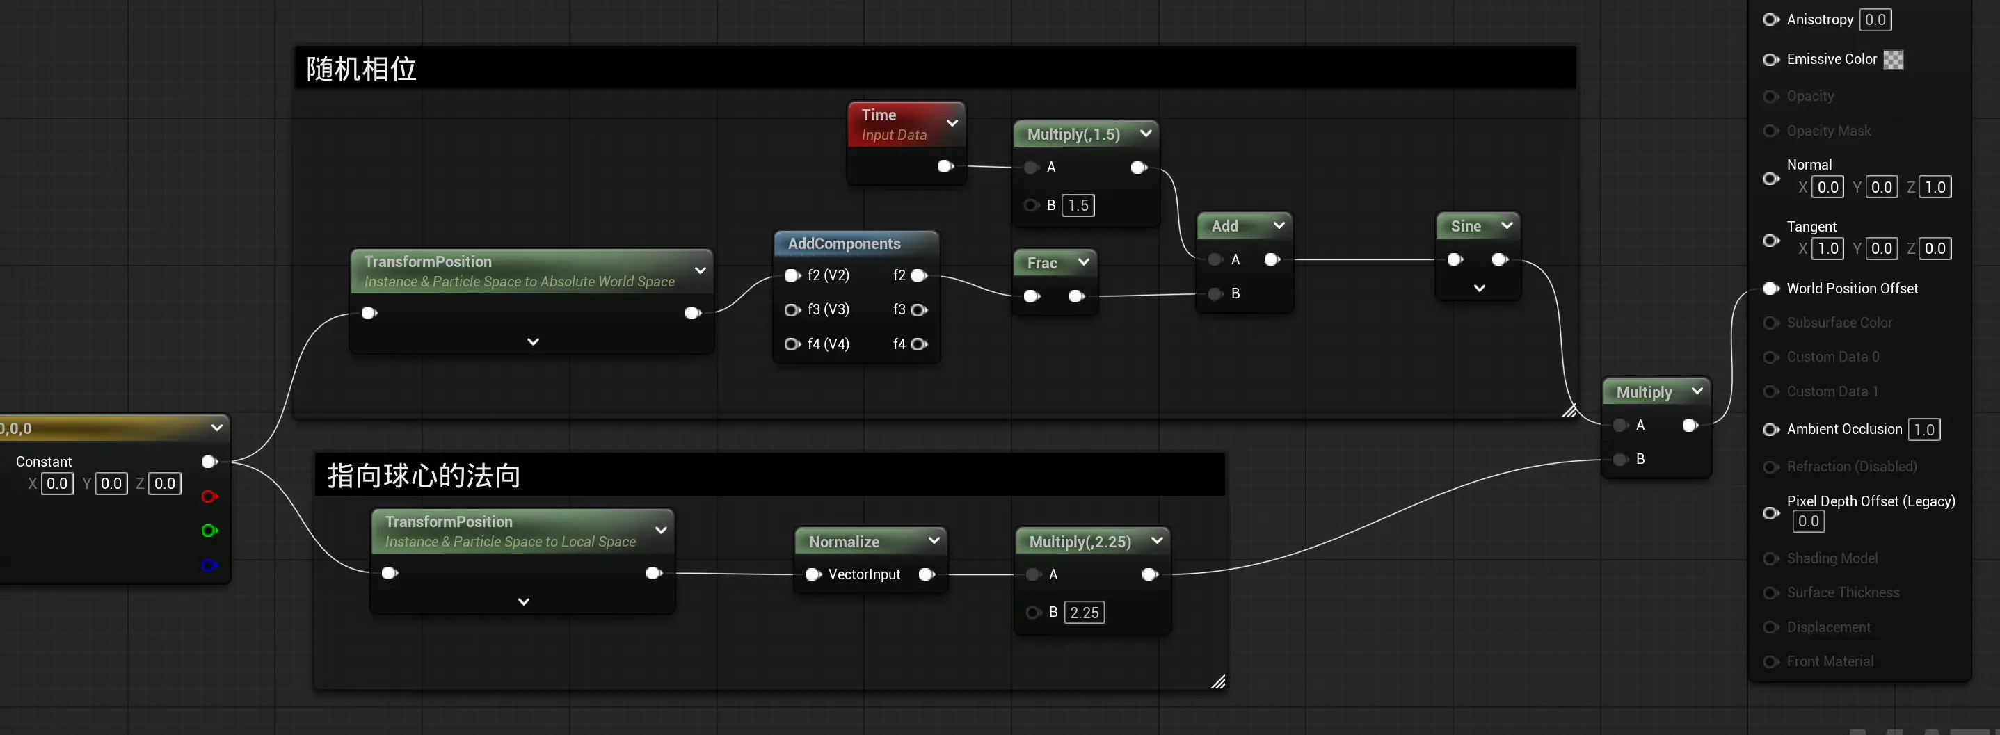Click the Sine node output pin
This screenshot has width=2000, height=735.
point(1500,259)
